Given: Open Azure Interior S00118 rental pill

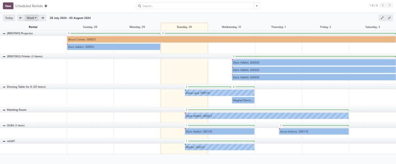Looking at the screenshot, I should pos(314,132).
